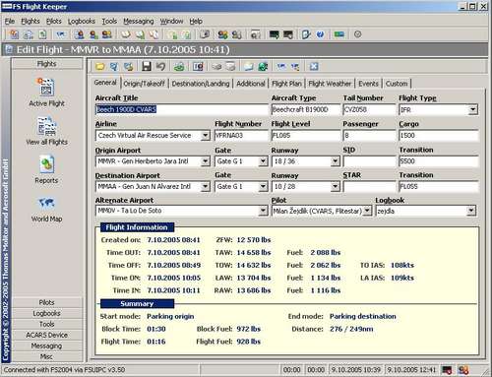Click the round clock icon at main toolbar end
Viewport: 492px width, 377px height.
pos(358,34)
